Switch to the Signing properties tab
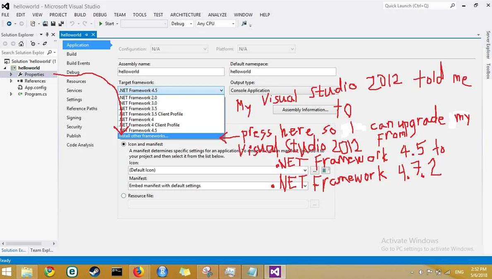Viewport: 492px width, 279px height. (x=74, y=118)
